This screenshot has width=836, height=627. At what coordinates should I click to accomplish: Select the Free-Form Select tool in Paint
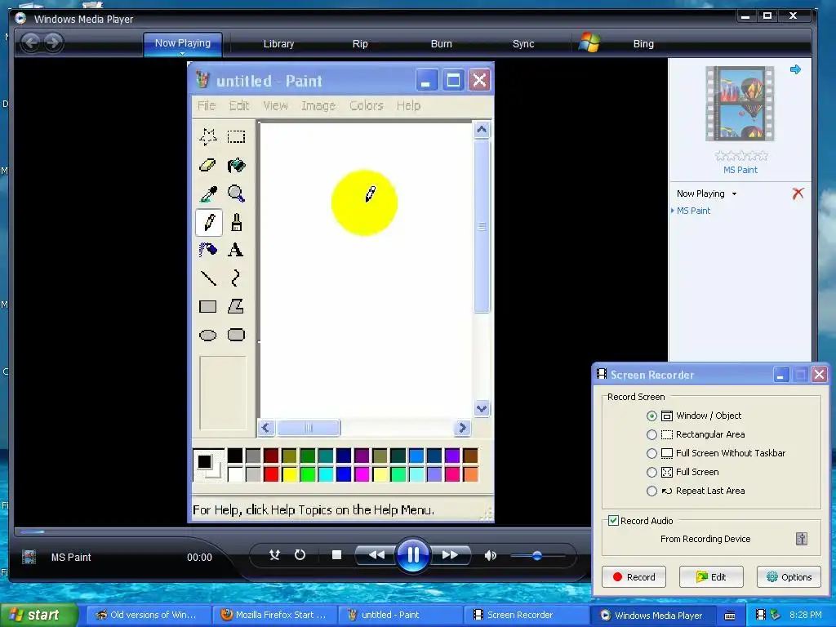point(208,137)
